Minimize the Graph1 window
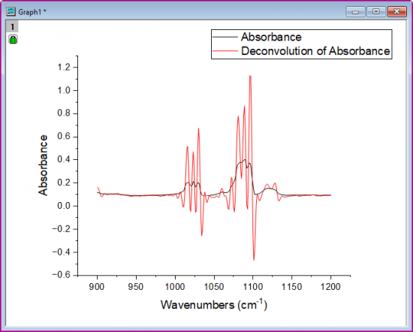Viewport: 413px width, 332px height. coord(356,11)
